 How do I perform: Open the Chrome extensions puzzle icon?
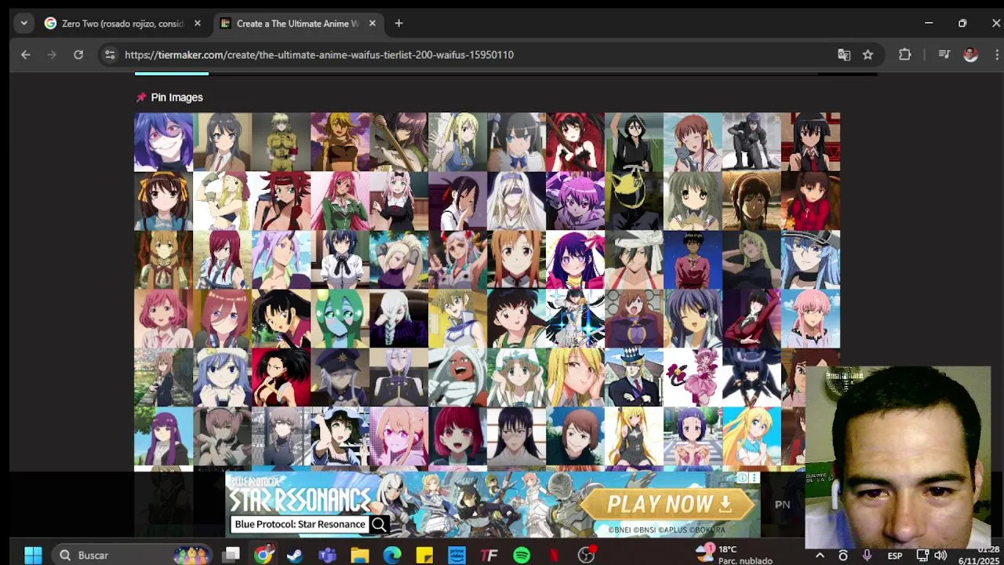click(x=905, y=55)
